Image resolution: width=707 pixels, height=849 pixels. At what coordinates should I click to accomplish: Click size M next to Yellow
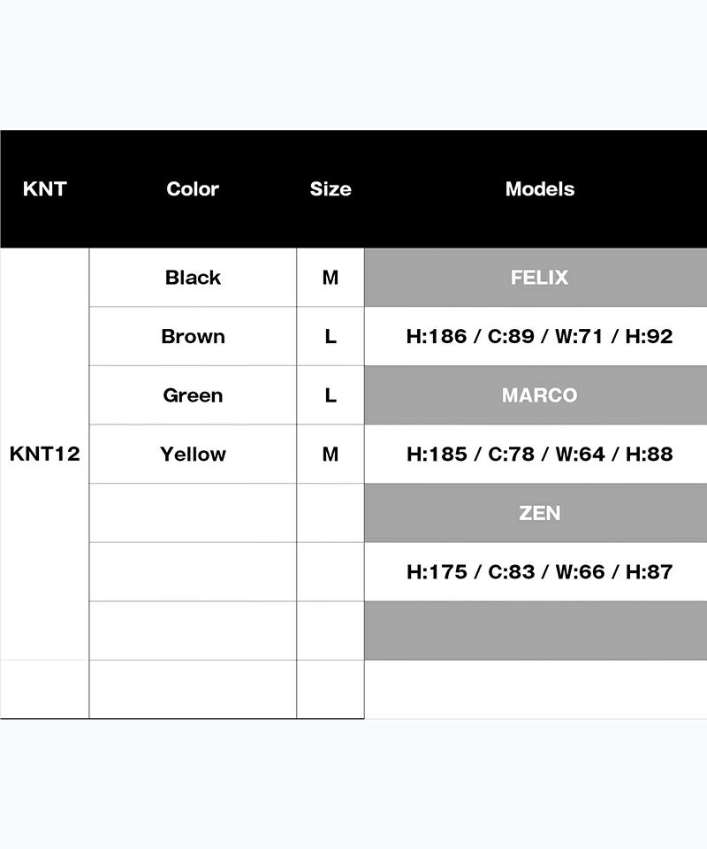click(331, 454)
